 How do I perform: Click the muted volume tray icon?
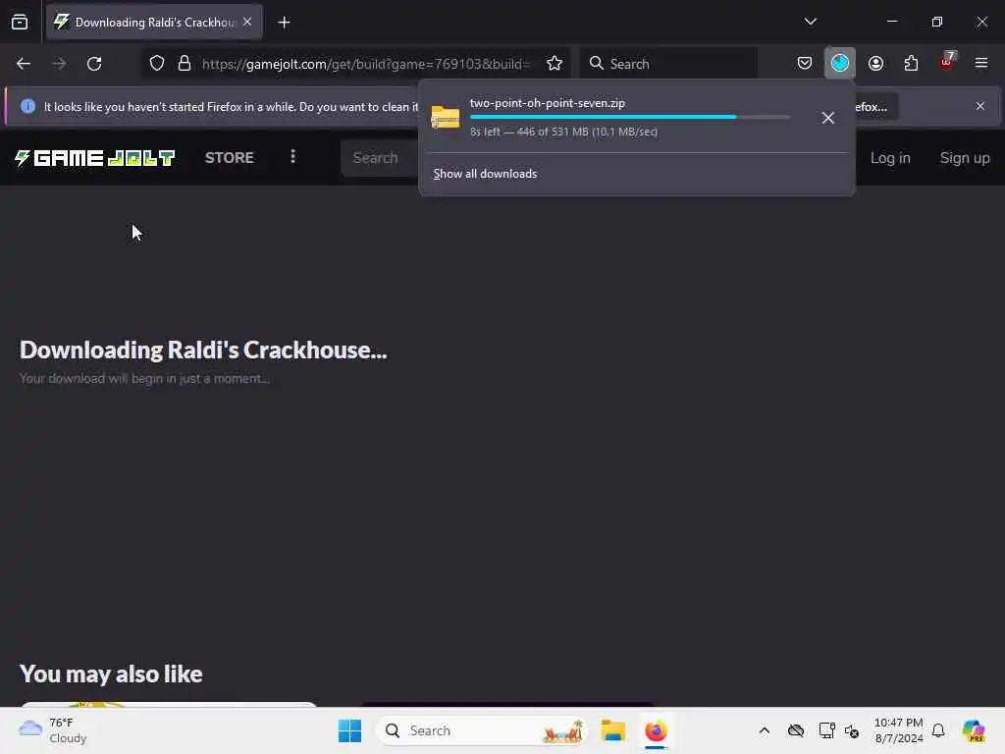(852, 730)
